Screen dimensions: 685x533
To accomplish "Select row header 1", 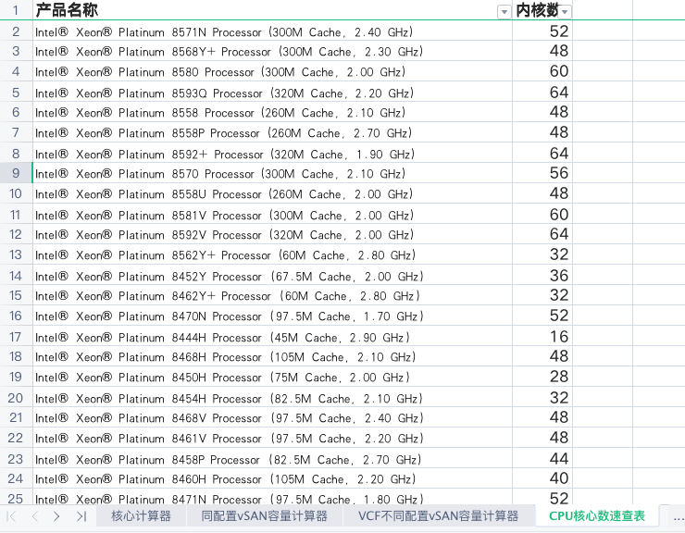I will tap(16, 10).
